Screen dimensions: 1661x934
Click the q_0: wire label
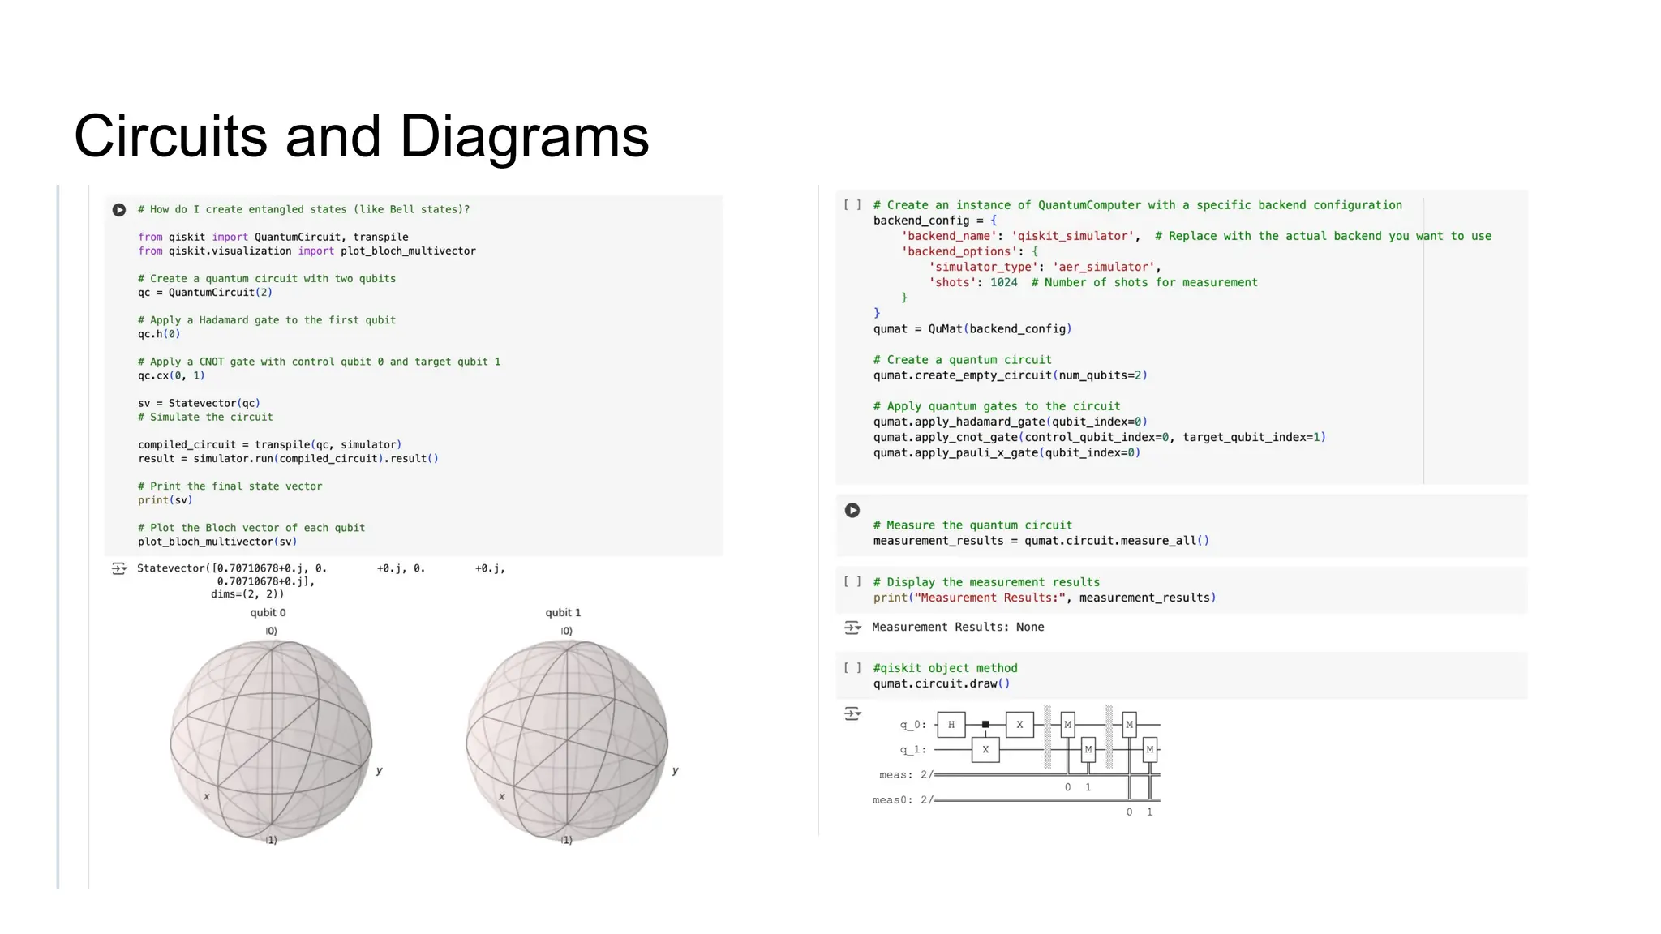pos(913,725)
